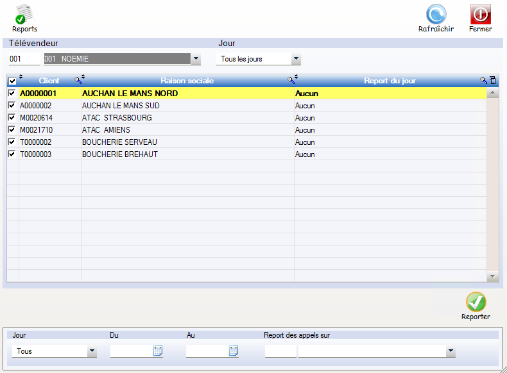Toggle the select-all checkbox in table header
Viewport: 507px width, 373px height.
[x=12, y=81]
